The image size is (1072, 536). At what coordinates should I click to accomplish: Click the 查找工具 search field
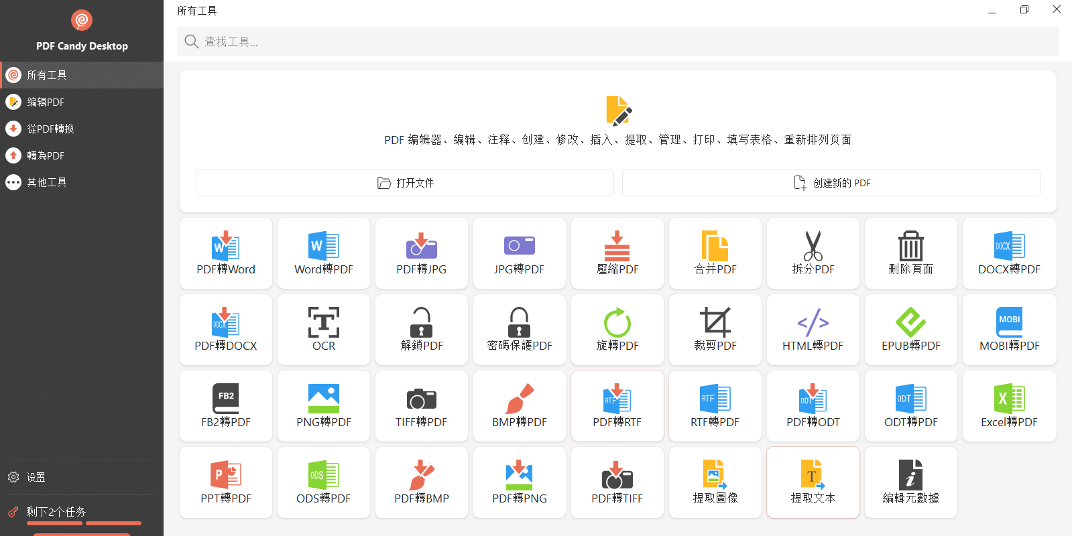click(x=617, y=42)
